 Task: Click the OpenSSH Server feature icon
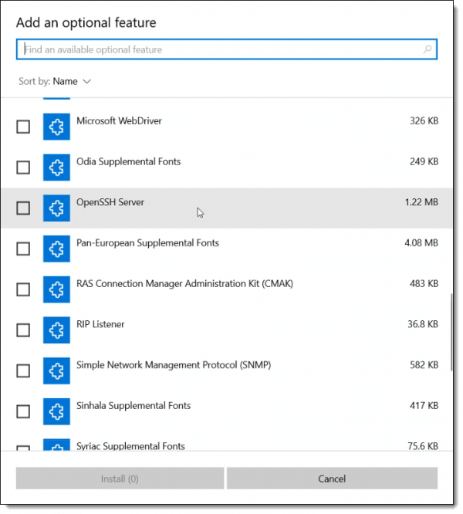click(x=56, y=208)
